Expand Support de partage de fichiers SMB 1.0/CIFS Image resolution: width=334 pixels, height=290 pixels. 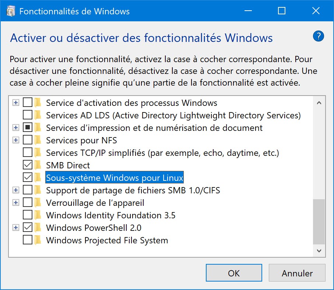pos(15,190)
